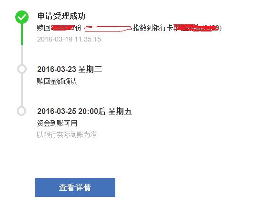Select the 2016-03-25 timeline circle marker
Screen dimensions: 263x217
tap(21, 111)
